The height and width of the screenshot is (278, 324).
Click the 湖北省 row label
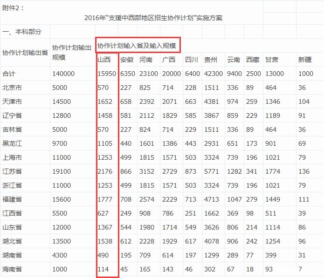click(x=12, y=241)
